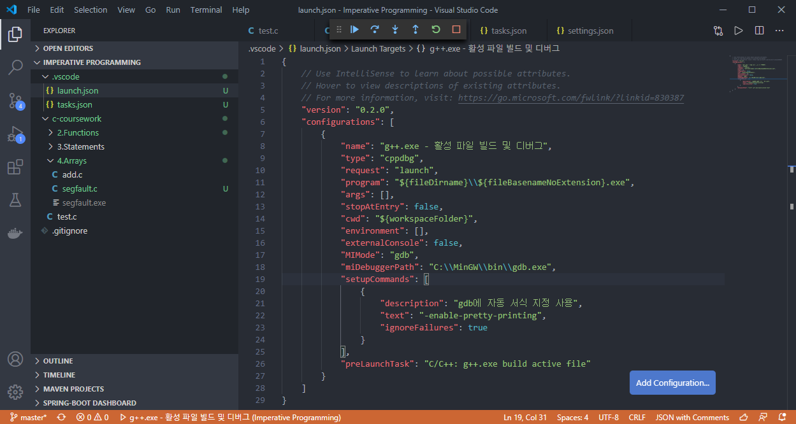
Task: Open tasks.json in the explorer tree
Action: pyautogui.click(x=134, y=104)
